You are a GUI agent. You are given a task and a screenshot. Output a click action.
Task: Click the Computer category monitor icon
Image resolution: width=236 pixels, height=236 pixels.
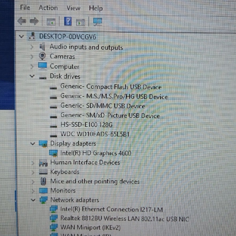(x=43, y=66)
